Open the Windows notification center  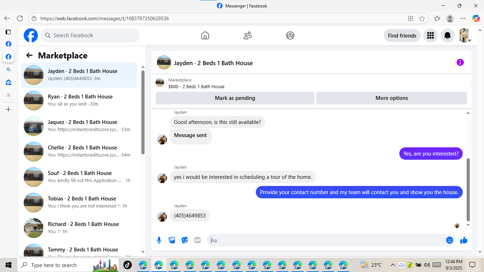click(472, 265)
